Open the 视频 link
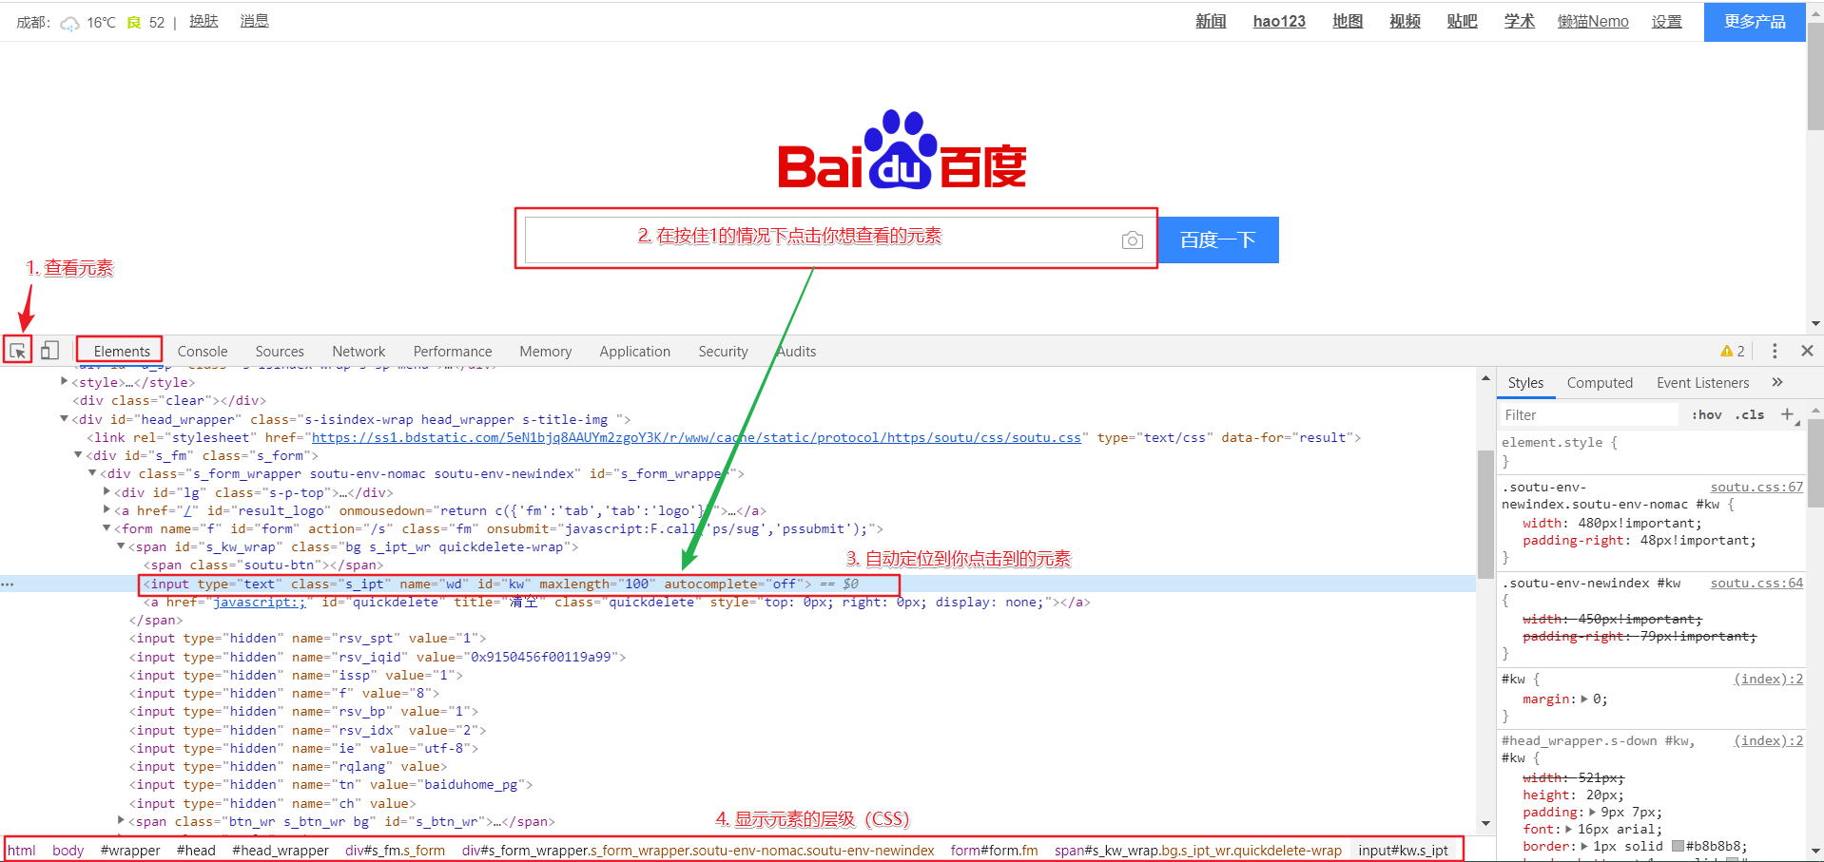Image resolution: width=1824 pixels, height=862 pixels. 1405,21
